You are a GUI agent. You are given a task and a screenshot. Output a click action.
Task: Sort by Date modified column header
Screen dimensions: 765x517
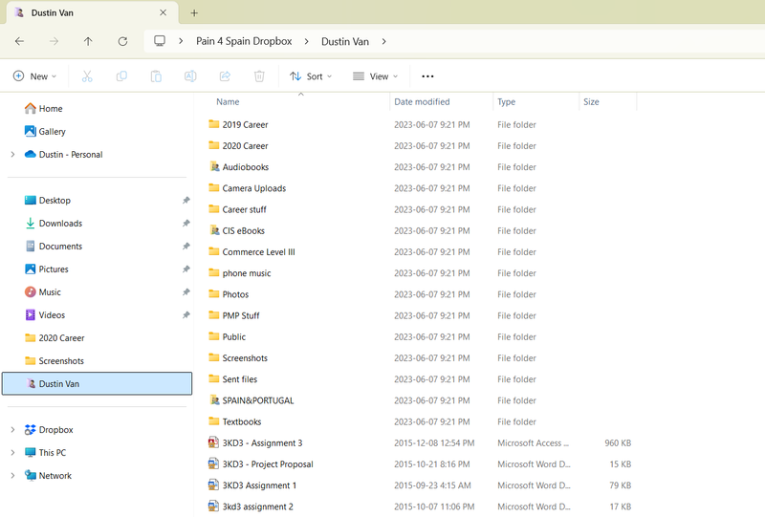click(x=422, y=102)
